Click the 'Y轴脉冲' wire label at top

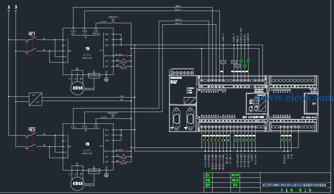click(178, 6)
